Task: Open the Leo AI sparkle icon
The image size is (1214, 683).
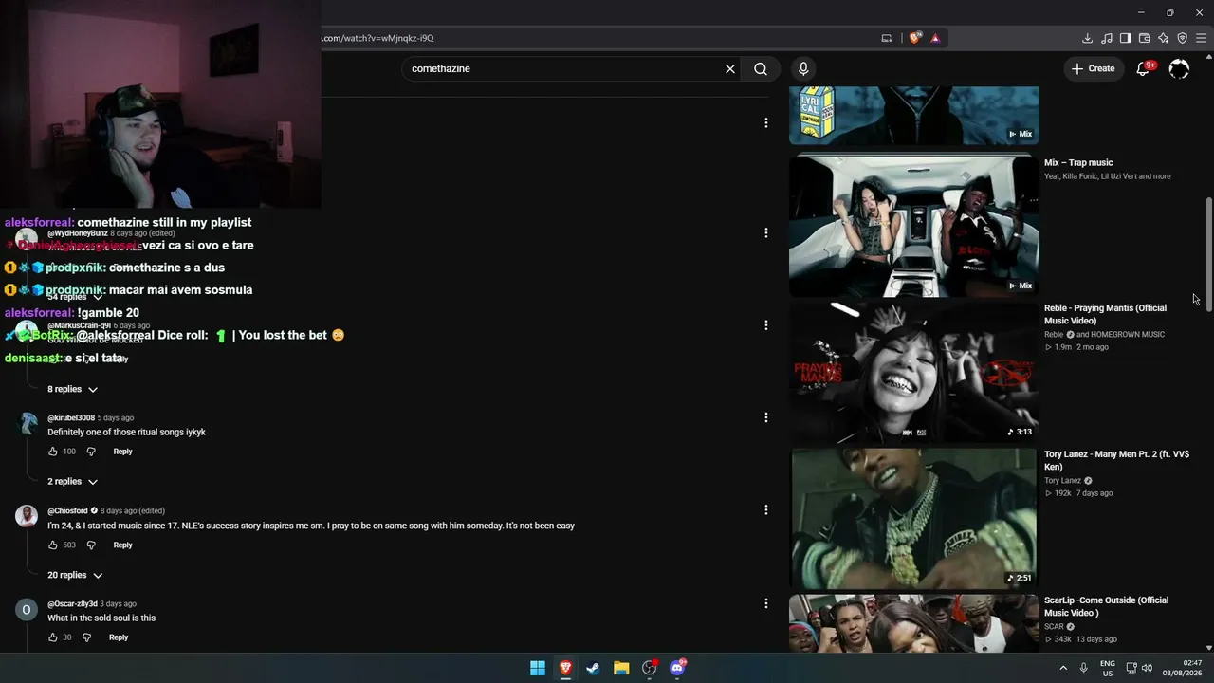Action: pyautogui.click(x=1163, y=38)
